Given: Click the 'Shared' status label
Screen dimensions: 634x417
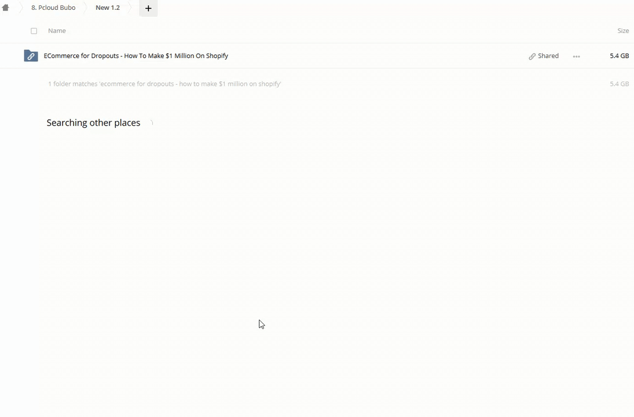Looking at the screenshot, I should pos(548,56).
